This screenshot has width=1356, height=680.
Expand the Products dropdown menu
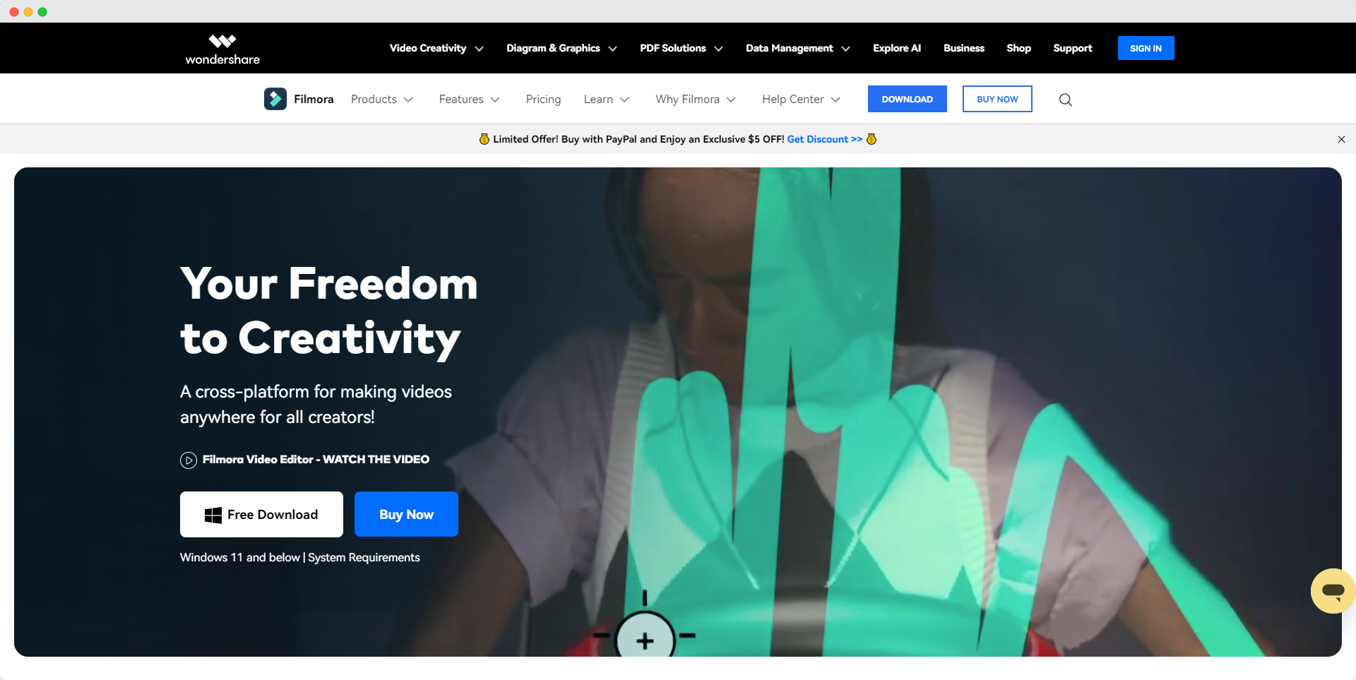point(382,100)
